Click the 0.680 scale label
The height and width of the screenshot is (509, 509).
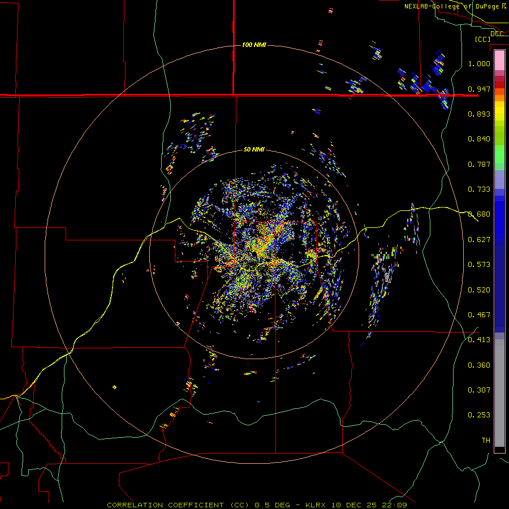pyautogui.click(x=479, y=214)
